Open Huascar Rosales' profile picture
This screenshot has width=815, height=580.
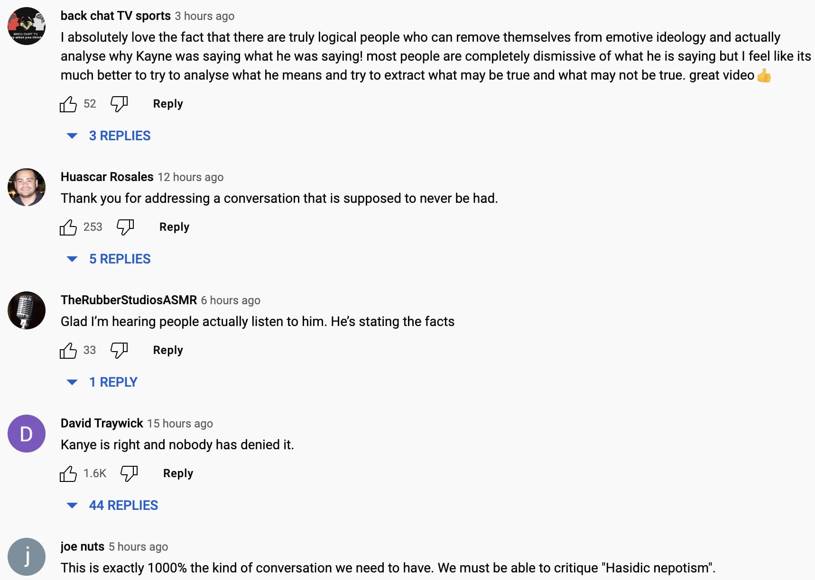tap(27, 187)
